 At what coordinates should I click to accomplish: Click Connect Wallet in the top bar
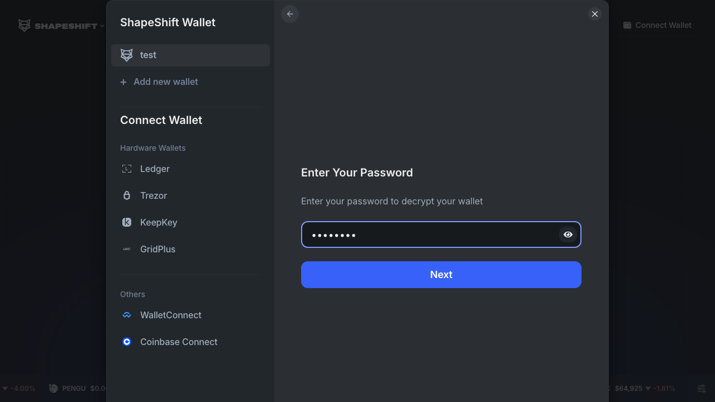click(657, 25)
